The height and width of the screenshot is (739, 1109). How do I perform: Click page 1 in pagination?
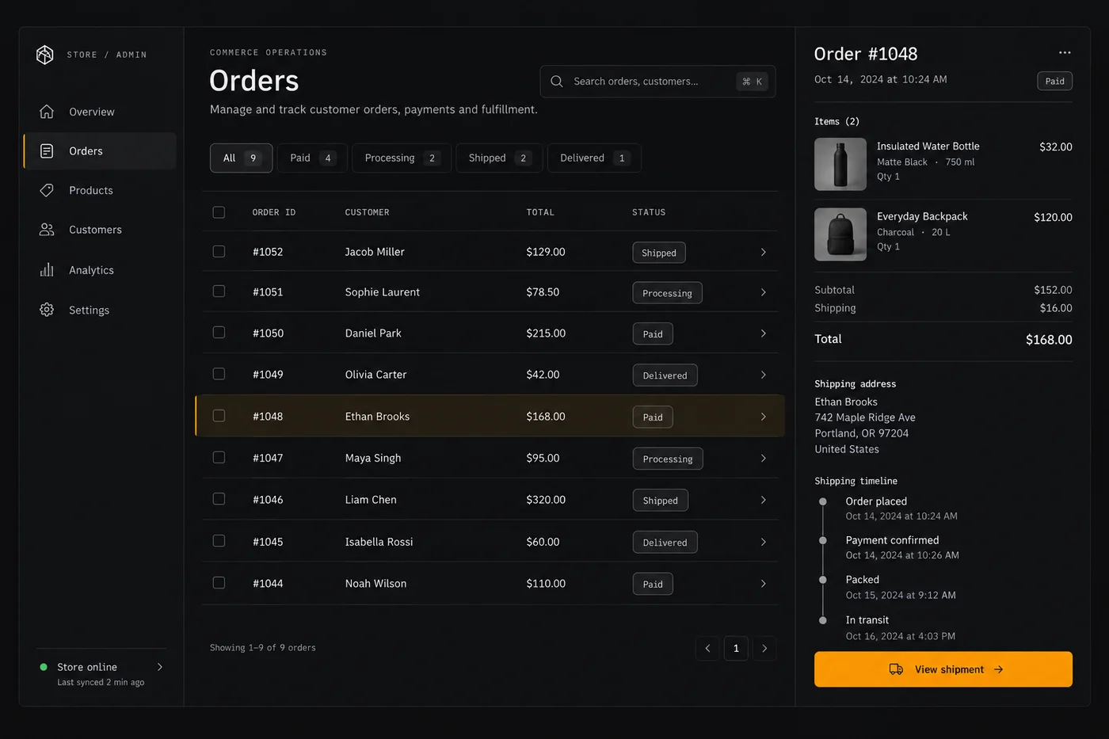(736, 648)
